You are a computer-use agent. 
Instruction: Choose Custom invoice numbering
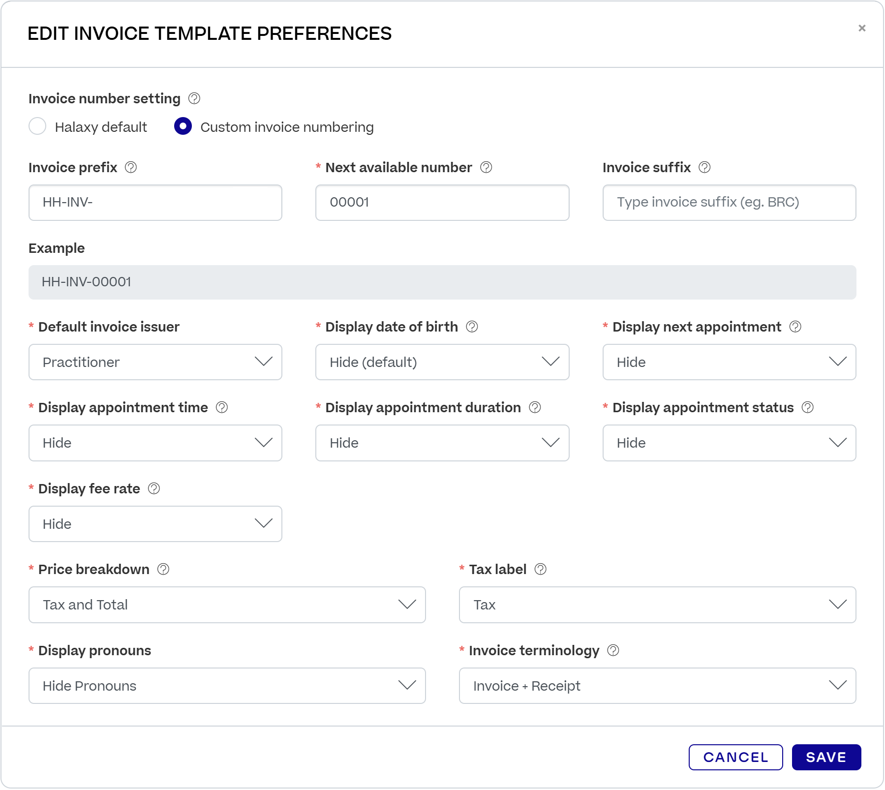pos(183,126)
